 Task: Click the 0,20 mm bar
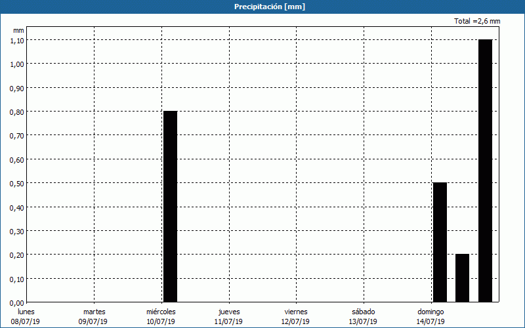[463, 278]
